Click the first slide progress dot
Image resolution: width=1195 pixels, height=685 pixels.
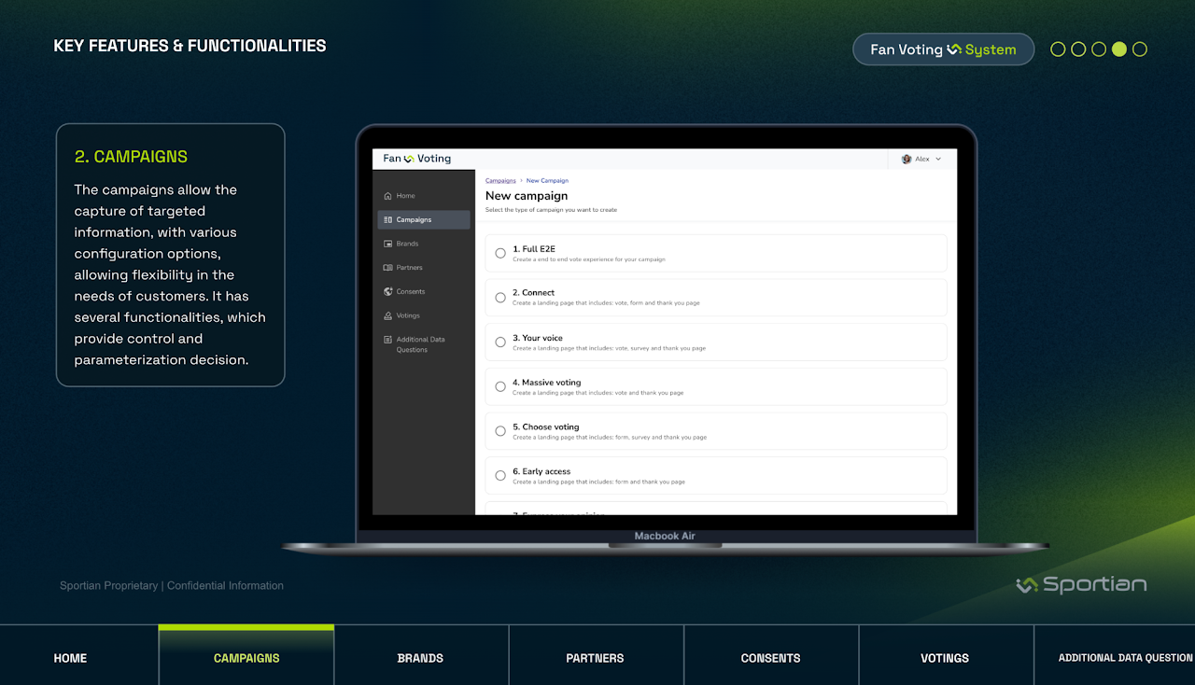click(1058, 49)
